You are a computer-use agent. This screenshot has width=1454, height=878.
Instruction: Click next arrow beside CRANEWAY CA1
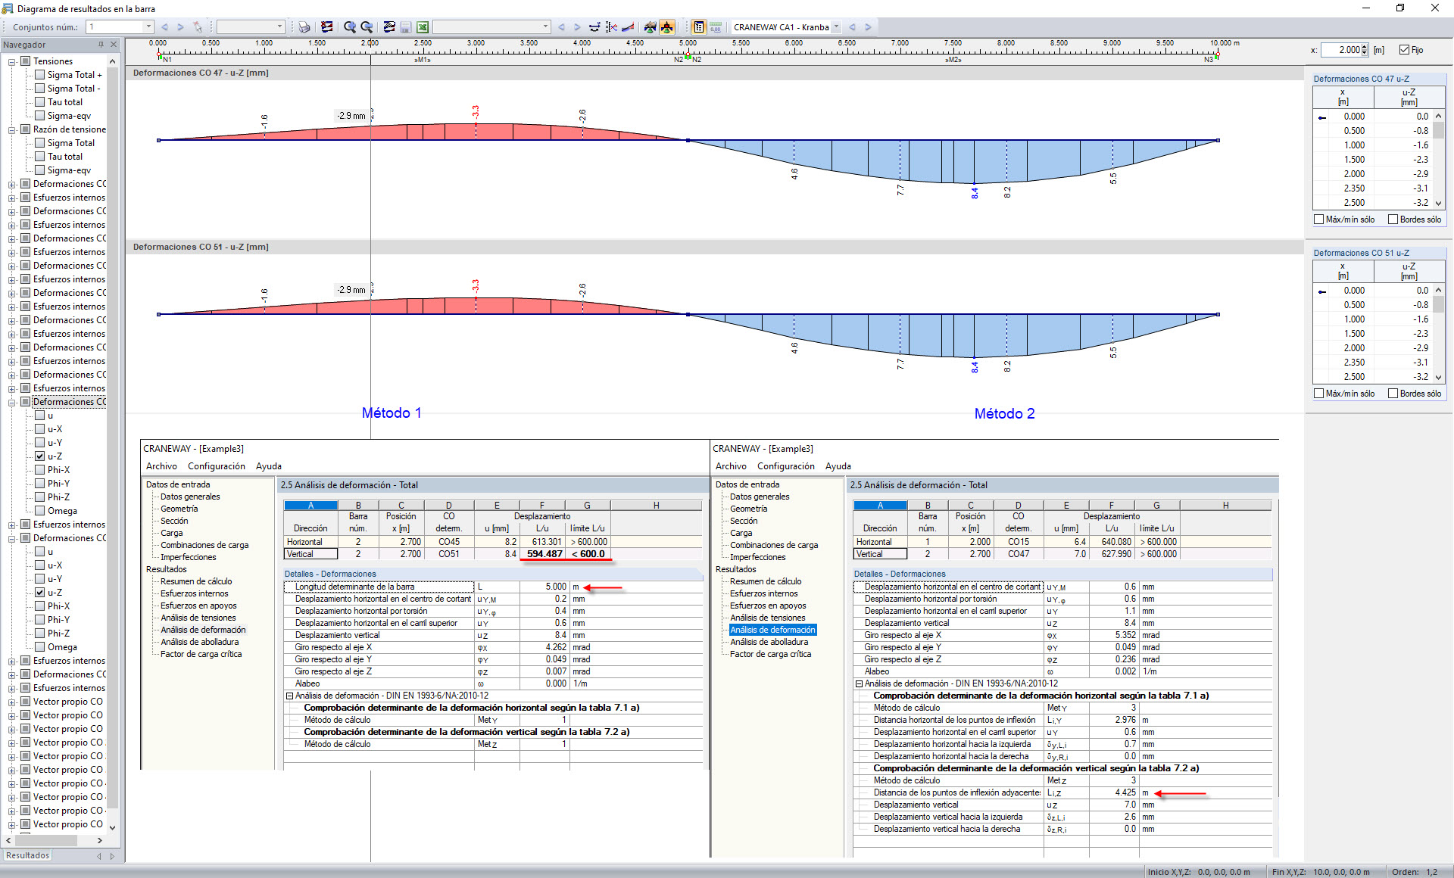pyautogui.click(x=868, y=27)
